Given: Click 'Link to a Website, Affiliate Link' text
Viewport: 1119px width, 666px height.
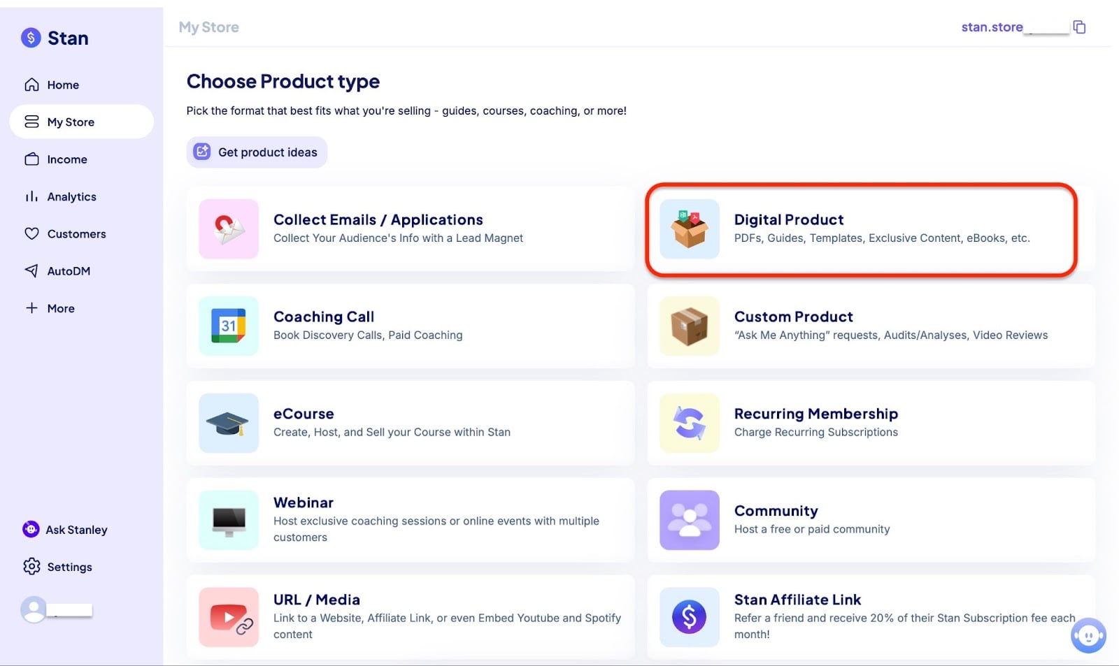Looking at the screenshot, I should (x=448, y=626).
